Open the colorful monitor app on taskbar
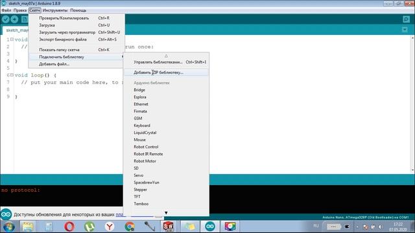The width and height of the screenshot is (415, 233). pyautogui.click(x=230, y=227)
